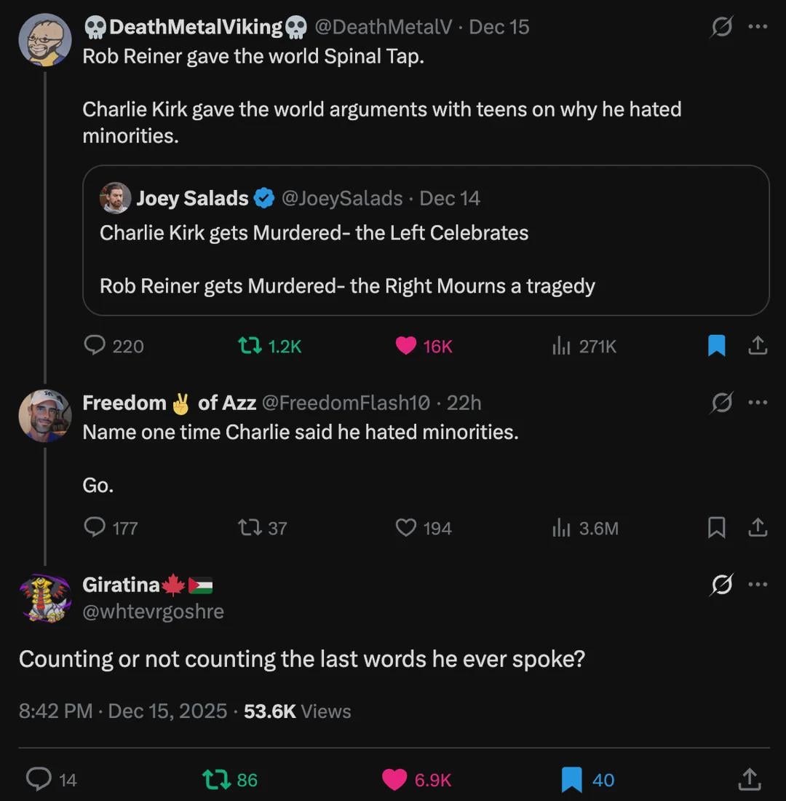Like Freedom of Azz's tweet
The width and height of the screenshot is (786, 801).
406,527
